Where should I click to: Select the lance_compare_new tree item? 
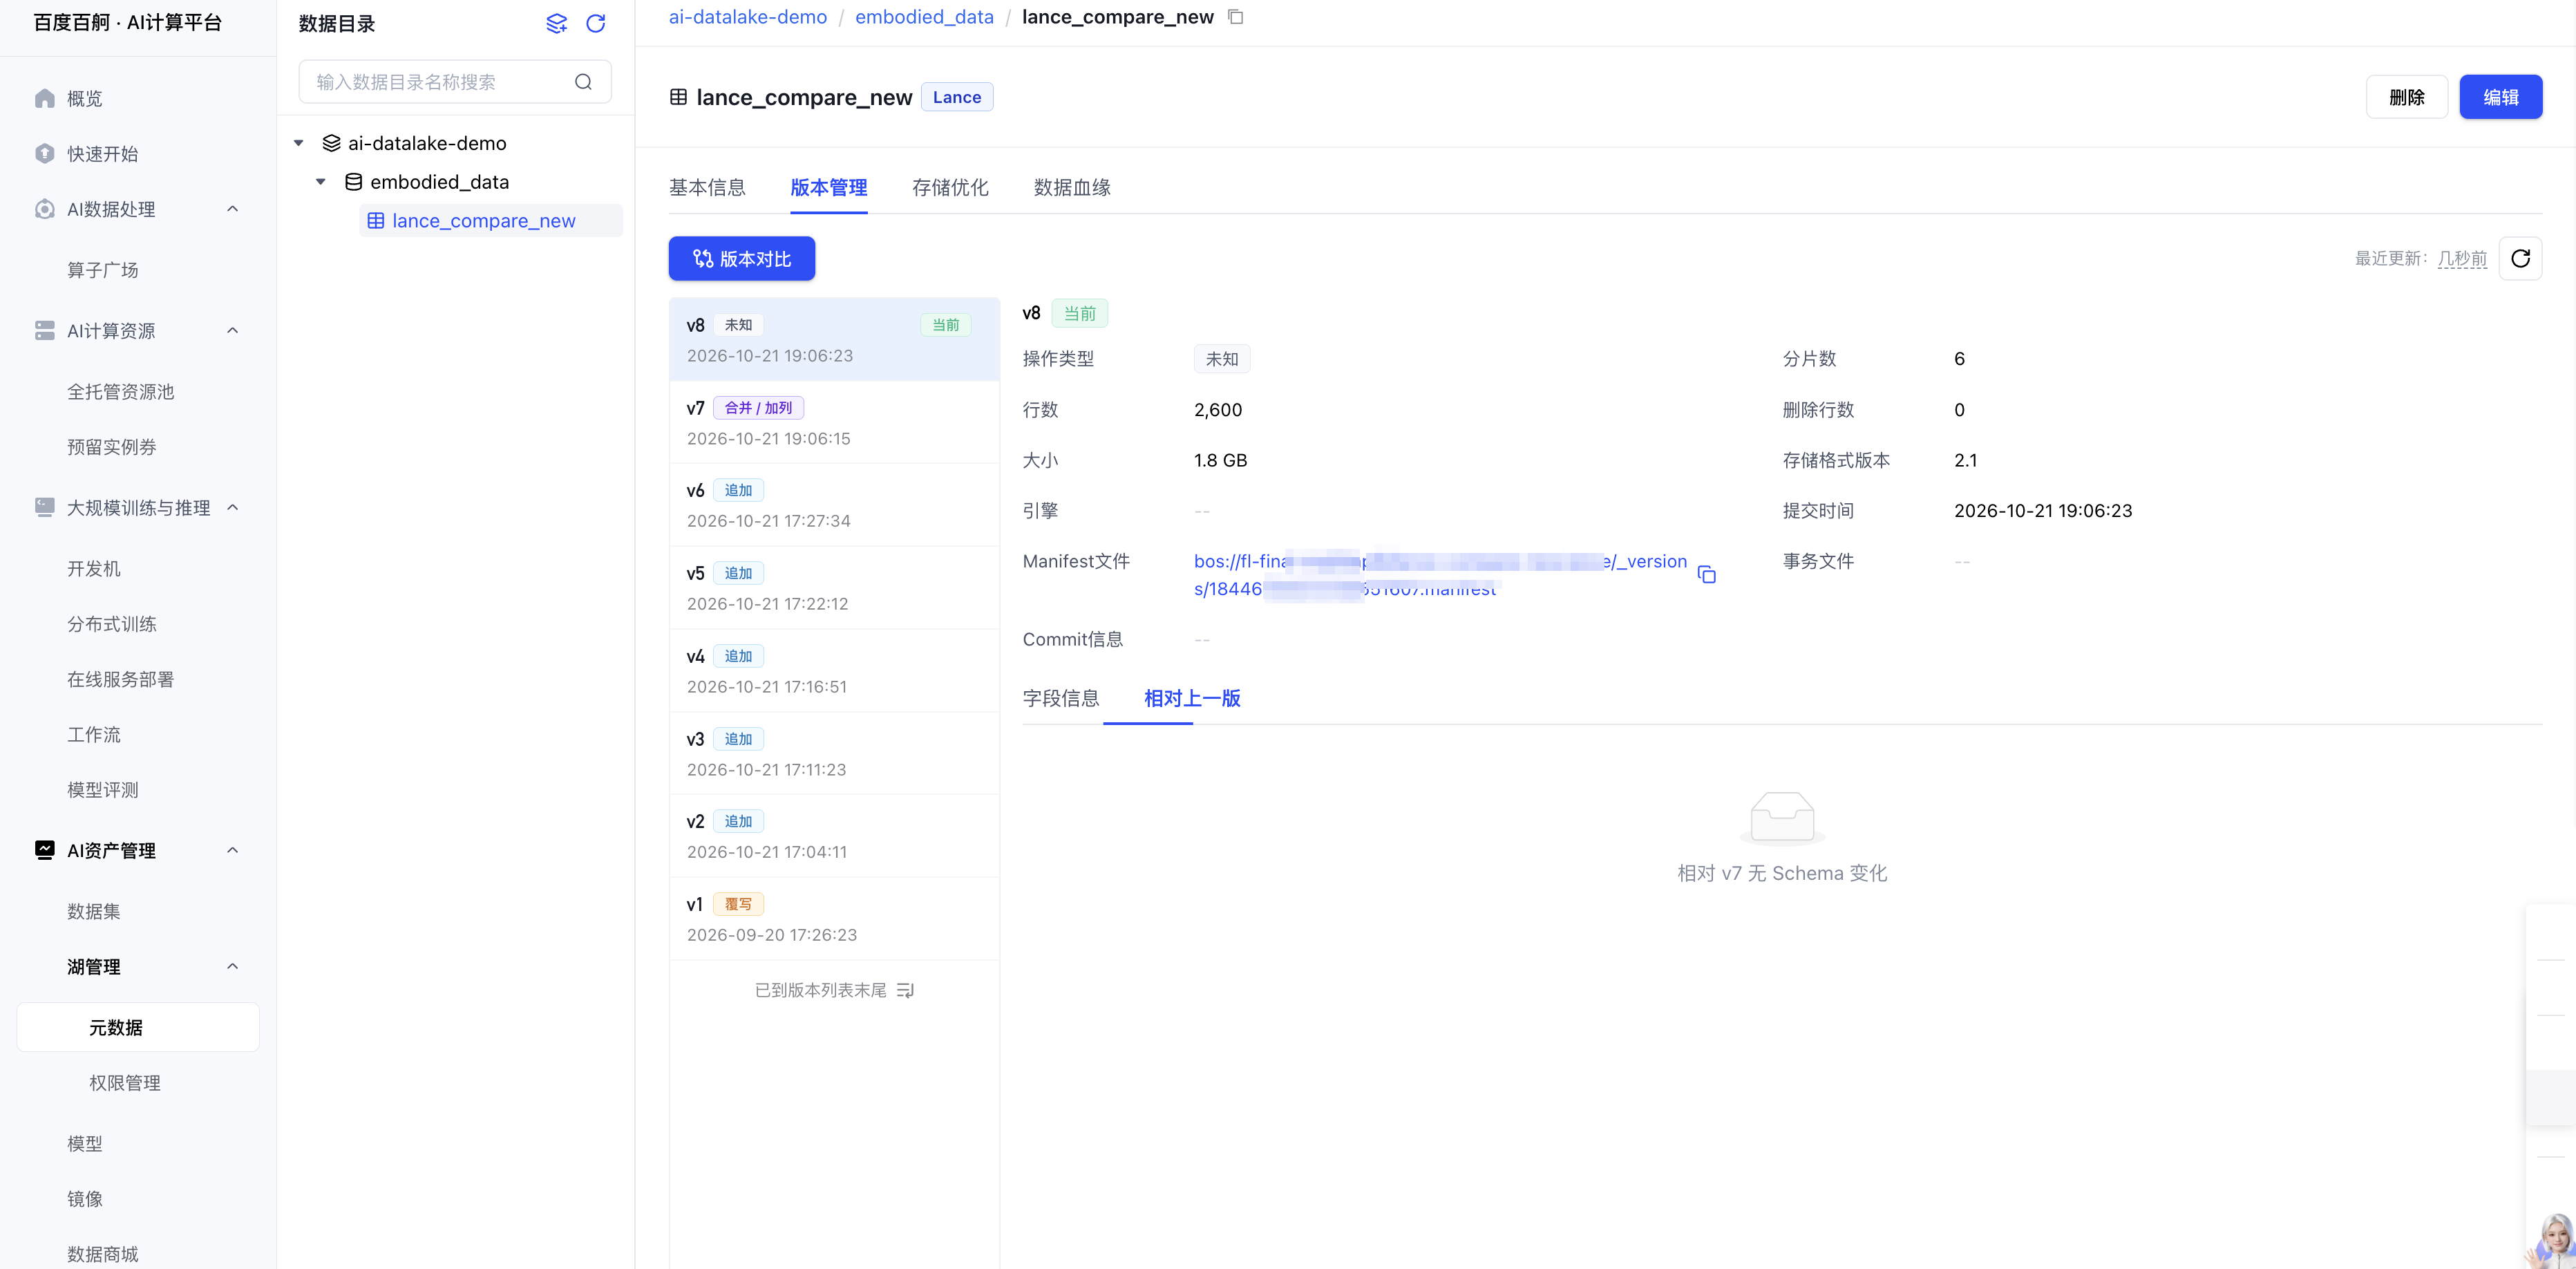coord(490,221)
